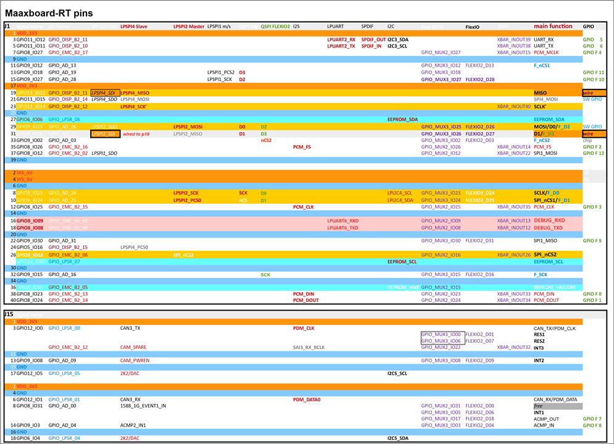Click the GPIO8_IO09 signal name
614x444 pixels.
coord(30,220)
